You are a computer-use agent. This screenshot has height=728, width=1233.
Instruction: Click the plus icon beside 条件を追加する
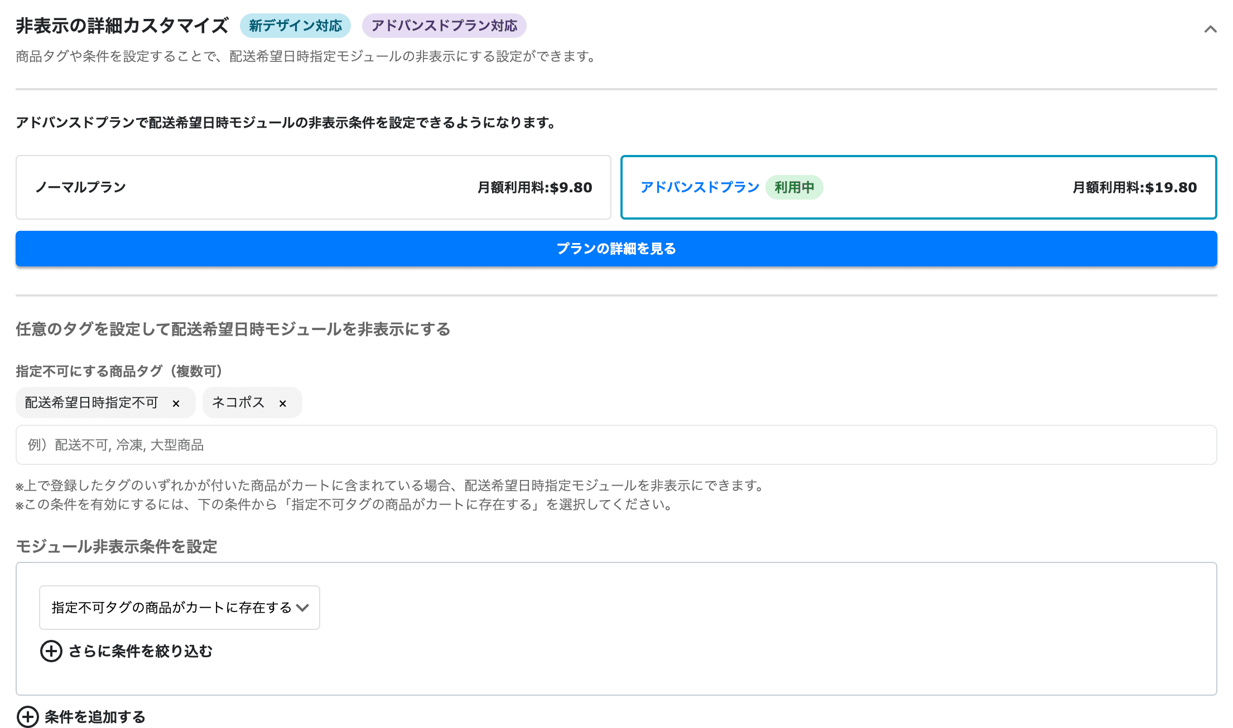pyautogui.click(x=27, y=717)
